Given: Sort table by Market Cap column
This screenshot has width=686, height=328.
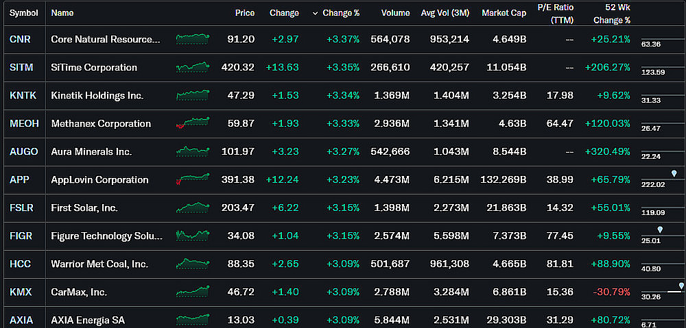Looking at the screenshot, I should 504,13.
